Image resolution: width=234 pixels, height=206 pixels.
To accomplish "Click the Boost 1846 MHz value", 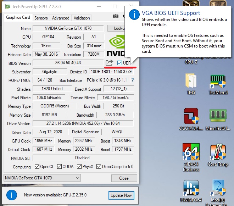I will (x=123, y=141).
